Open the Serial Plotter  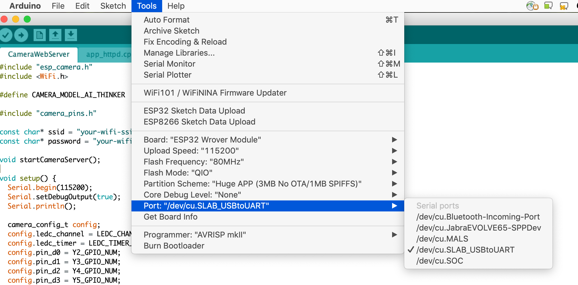pyautogui.click(x=268, y=75)
